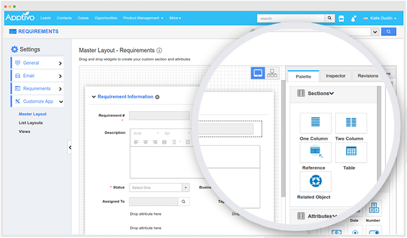The width and height of the screenshot is (407, 238).
Task: Switch to the Revisions tab
Action: coord(368,76)
